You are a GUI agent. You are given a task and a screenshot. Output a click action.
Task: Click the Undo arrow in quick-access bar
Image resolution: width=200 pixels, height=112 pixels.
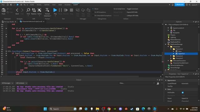click(24, 5)
